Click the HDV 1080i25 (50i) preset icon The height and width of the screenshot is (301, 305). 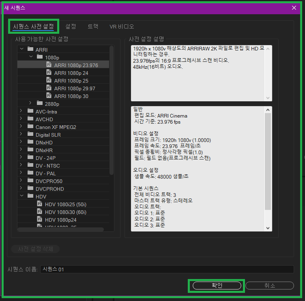click(40, 203)
